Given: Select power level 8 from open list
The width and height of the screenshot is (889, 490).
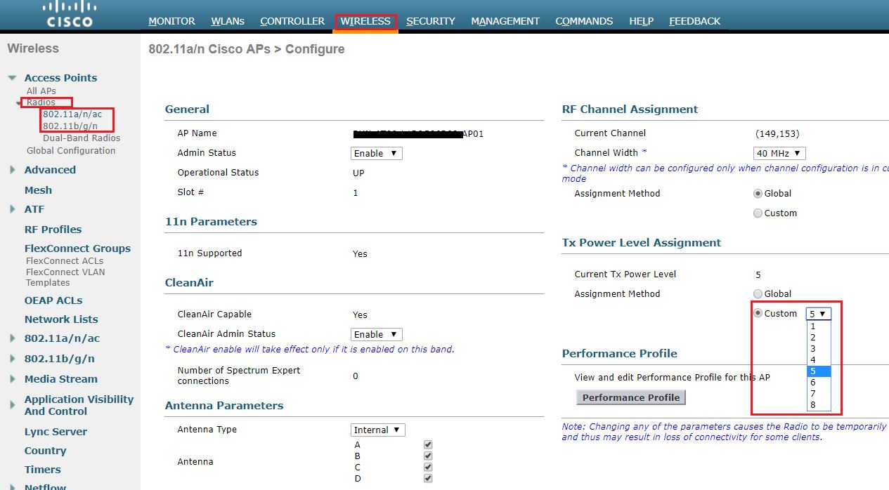Looking at the screenshot, I should (813, 404).
